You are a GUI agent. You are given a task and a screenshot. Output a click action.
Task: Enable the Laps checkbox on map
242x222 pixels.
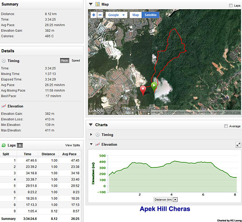pos(231,5)
